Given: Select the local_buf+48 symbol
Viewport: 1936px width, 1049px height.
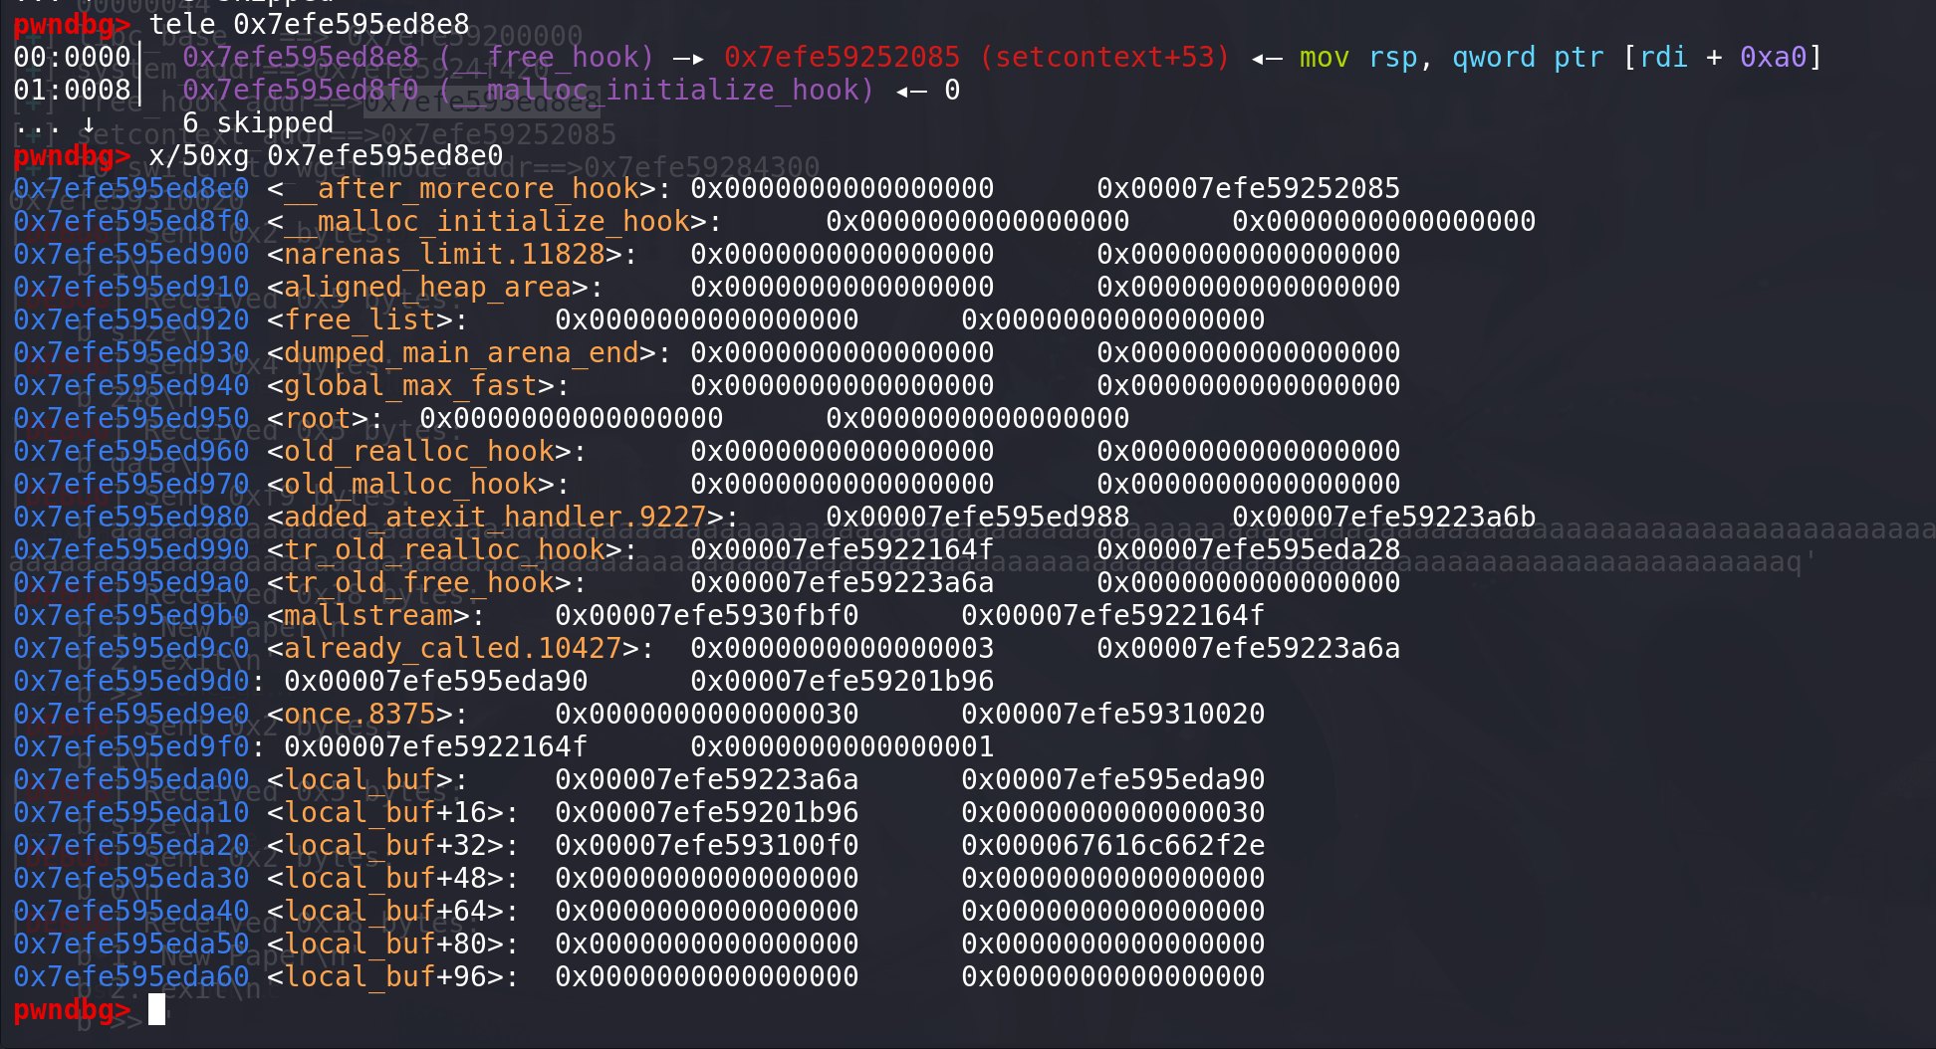Looking at the screenshot, I should [385, 878].
